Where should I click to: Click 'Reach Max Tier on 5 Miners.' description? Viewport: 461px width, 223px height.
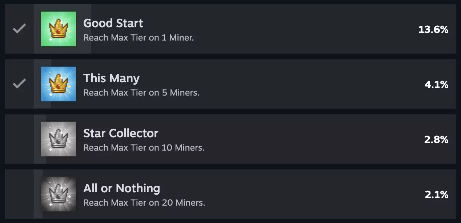point(141,93)
